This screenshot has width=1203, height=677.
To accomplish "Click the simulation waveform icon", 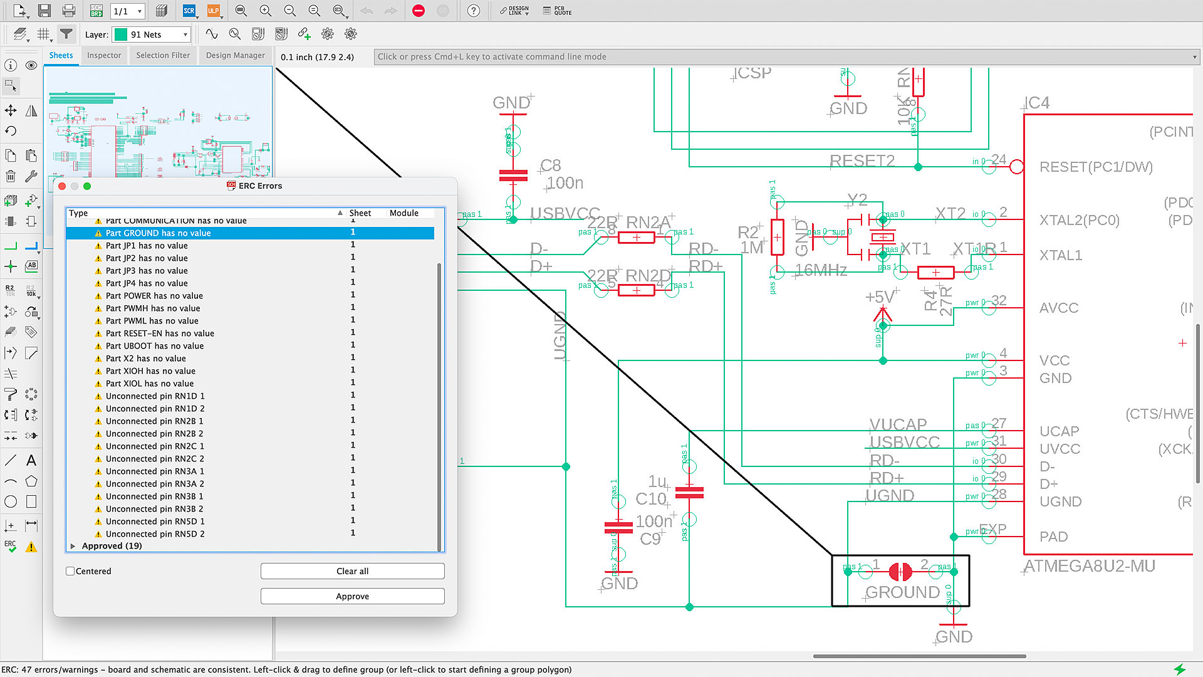I will click(x=212, y=34).
